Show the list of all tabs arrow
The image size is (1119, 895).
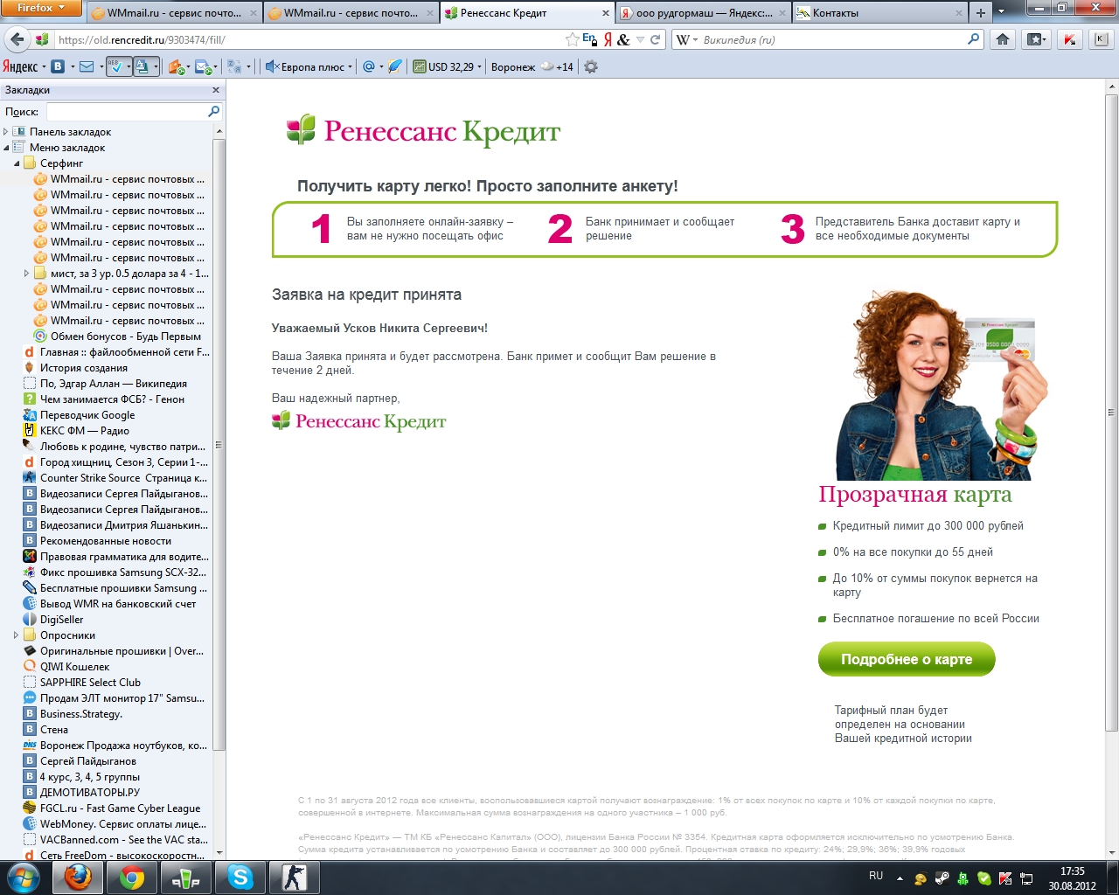coord(1002,13)
